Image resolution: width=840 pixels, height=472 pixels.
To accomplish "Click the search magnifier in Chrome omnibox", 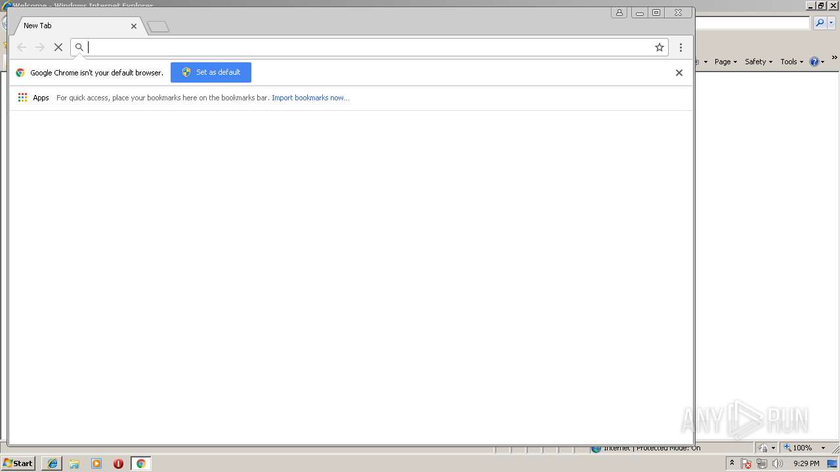I will (x=79, y=47).
